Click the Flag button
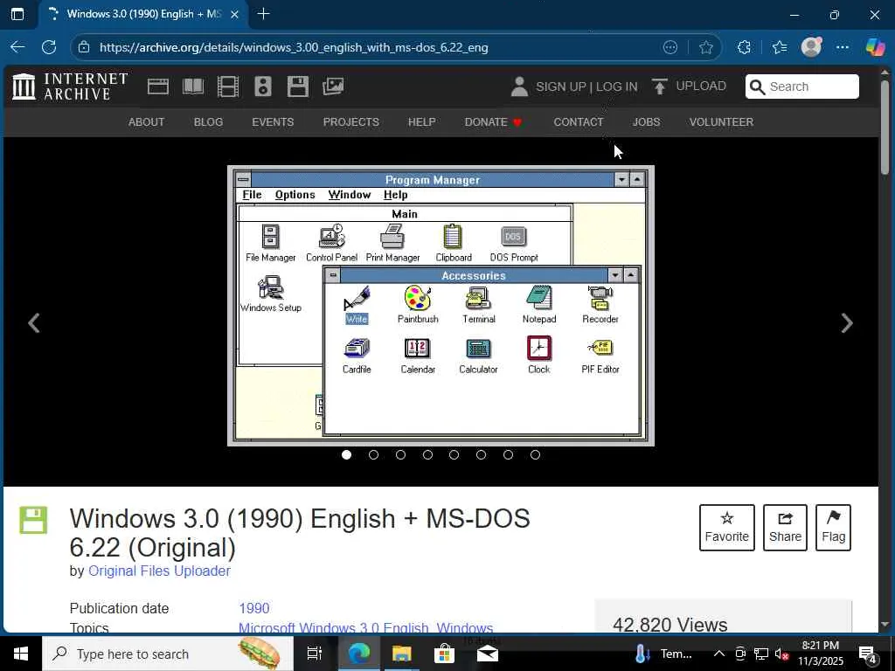Screen dimensions: 895x671 click(x=833, y=528)
